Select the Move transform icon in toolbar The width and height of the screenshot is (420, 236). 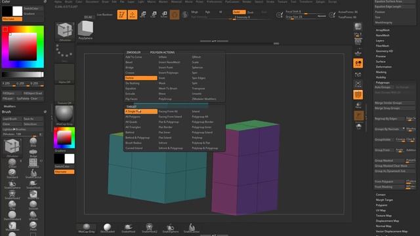[143, 14]
